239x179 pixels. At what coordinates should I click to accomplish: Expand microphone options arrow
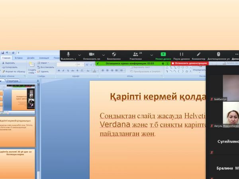80,55
